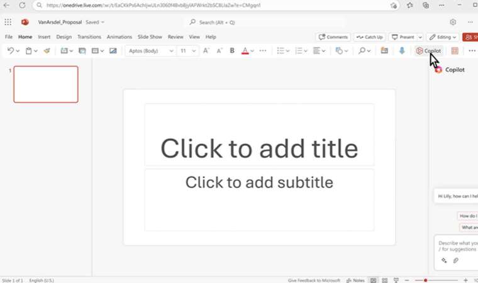Switch to Slide Sorter view in status bar
478x283 pixels.
(386, 280)
